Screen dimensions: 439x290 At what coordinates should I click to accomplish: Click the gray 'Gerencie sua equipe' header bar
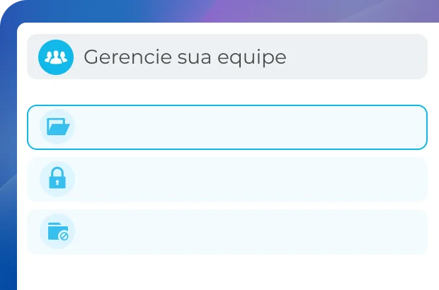[x=354, y=57]
